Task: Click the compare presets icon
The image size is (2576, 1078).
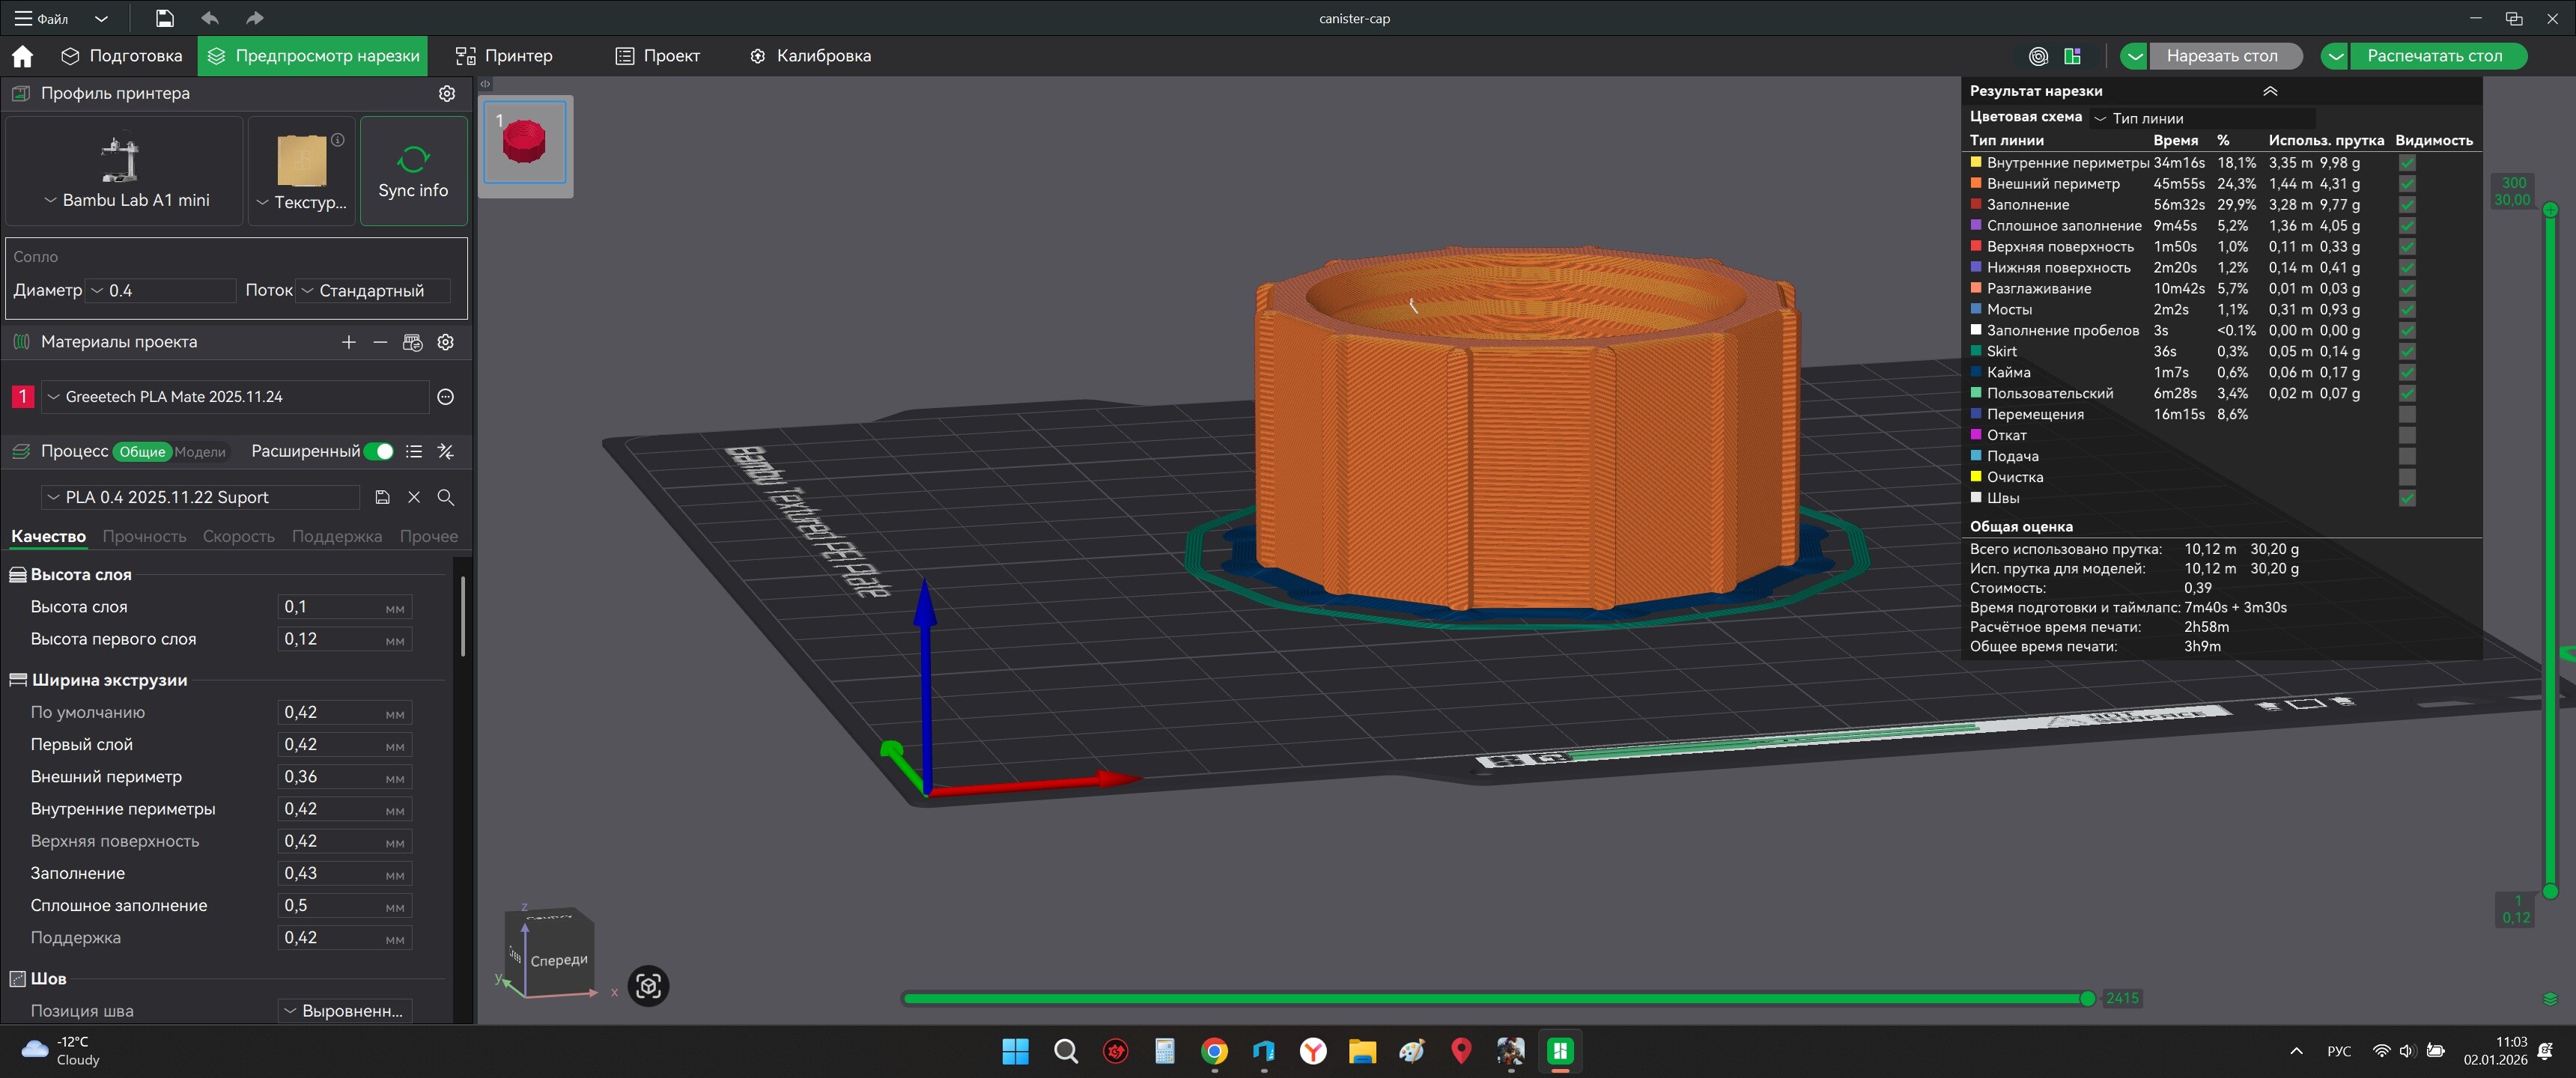Action: tap(446, 451)
